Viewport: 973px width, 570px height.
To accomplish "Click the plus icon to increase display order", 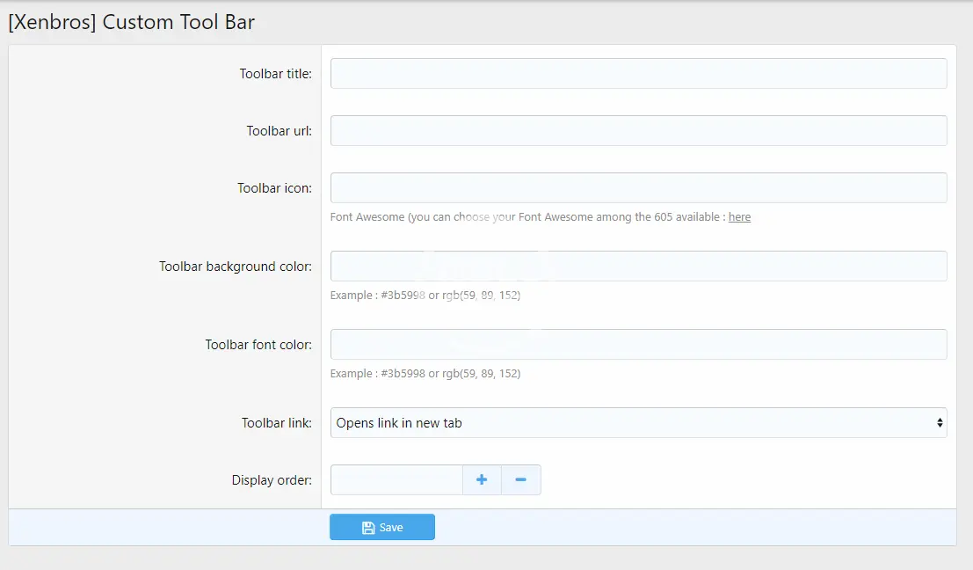I will point(482,480).
